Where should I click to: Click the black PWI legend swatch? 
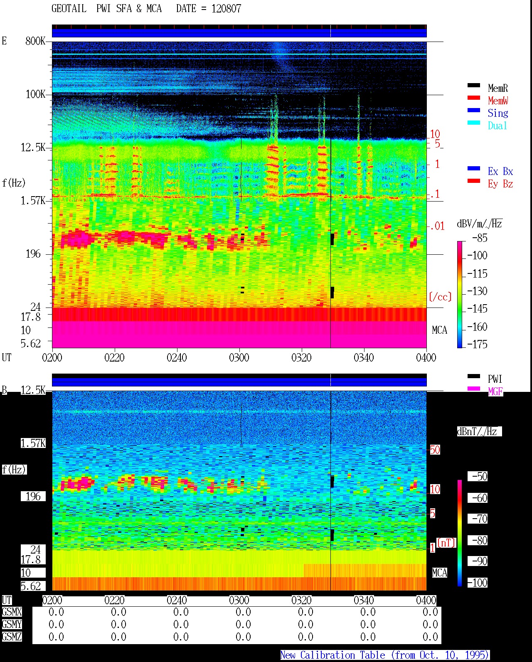[474, 376]
